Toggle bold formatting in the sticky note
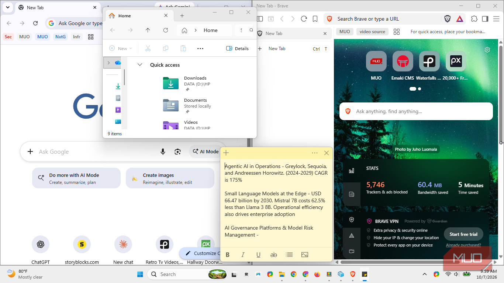This screenshot has height=283, width=504. pyautogui.click(x=228, y=255)
